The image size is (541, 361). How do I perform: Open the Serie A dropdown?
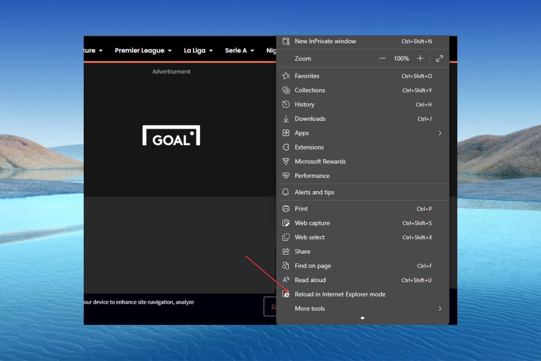pos(240,50)
